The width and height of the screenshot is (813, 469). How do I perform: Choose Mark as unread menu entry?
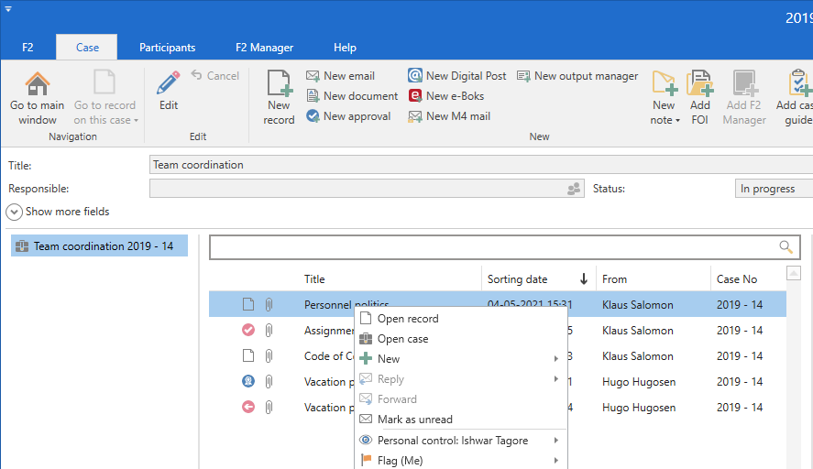[414, 420]
